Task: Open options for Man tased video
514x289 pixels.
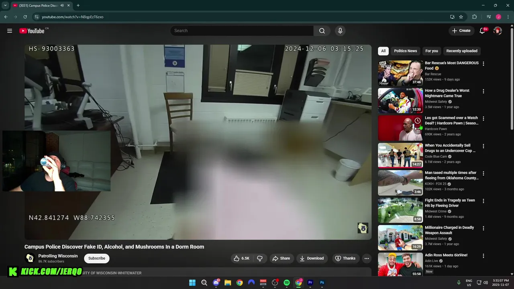Action: tap(483, 173)
